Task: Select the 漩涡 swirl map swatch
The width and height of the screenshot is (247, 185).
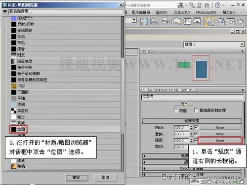Action: pyautogui.click(x=14, y=166)
